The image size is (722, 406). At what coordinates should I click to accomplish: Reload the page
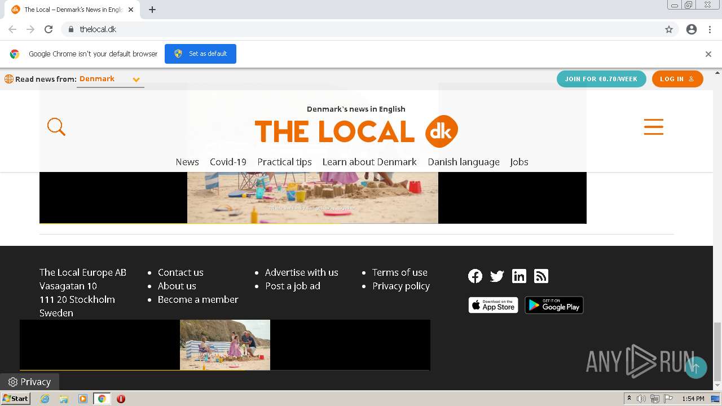49,29
